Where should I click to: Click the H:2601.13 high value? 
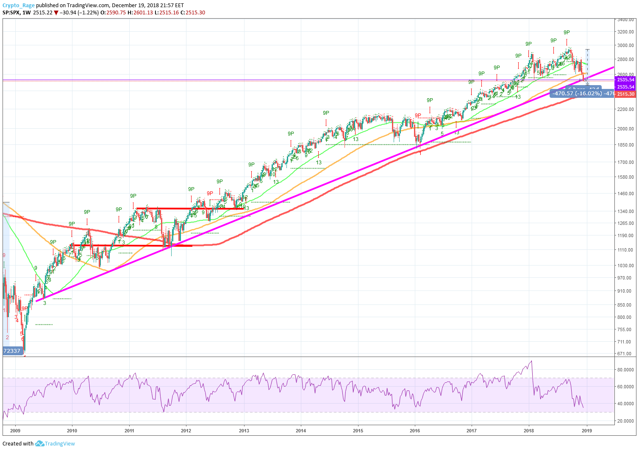pos(140,13)
